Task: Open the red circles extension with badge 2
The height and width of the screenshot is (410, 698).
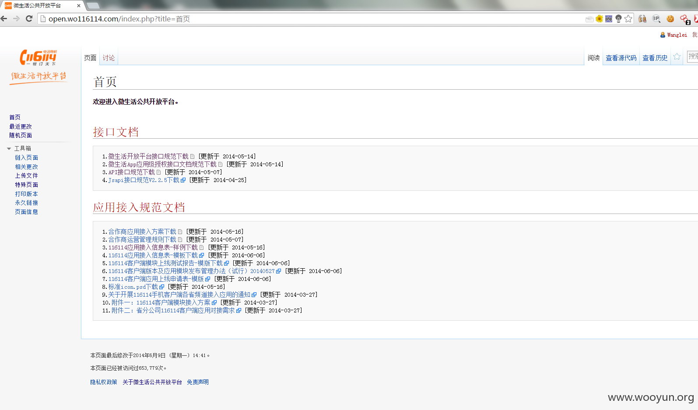Action: coord(684,19)
